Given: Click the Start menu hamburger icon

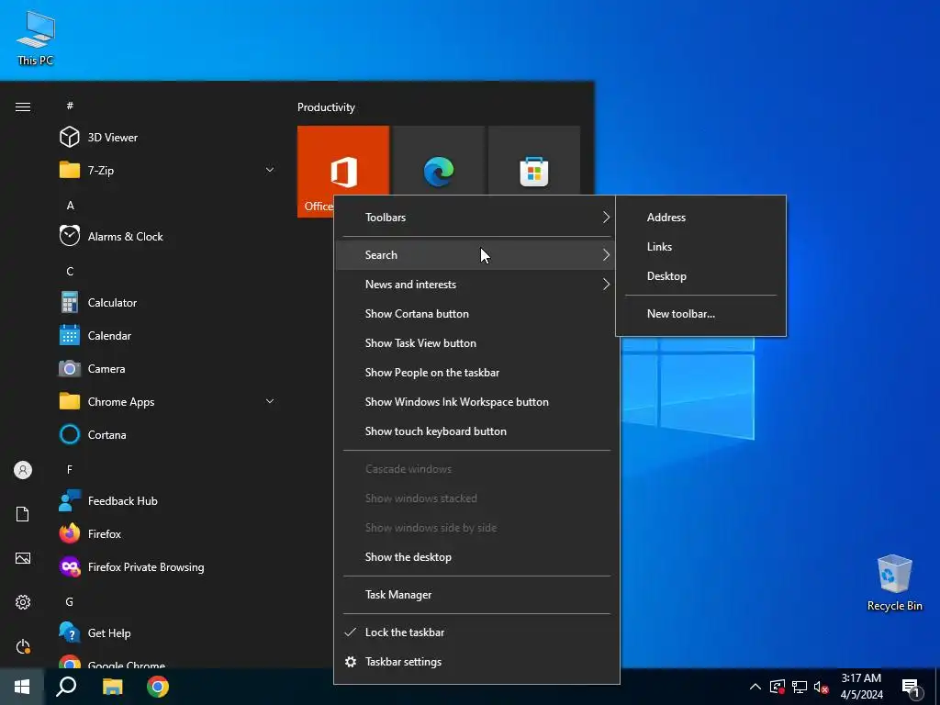Looking at the screenshot, I should click(23, 106).
